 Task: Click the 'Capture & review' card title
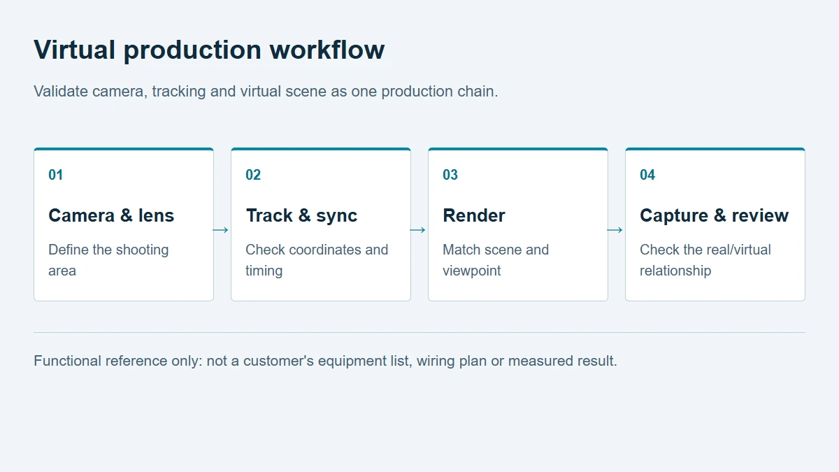(x=714, y=215)
